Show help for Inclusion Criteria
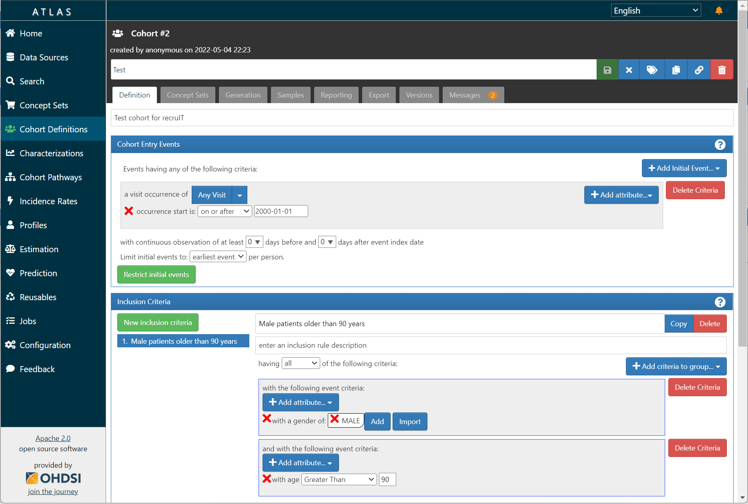 pyautogui.click(x=720, y=302)
